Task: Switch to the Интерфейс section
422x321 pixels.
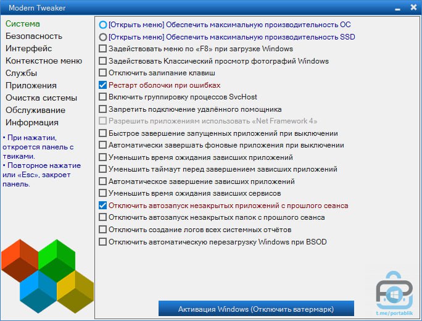Action: (x=29, y=49)
